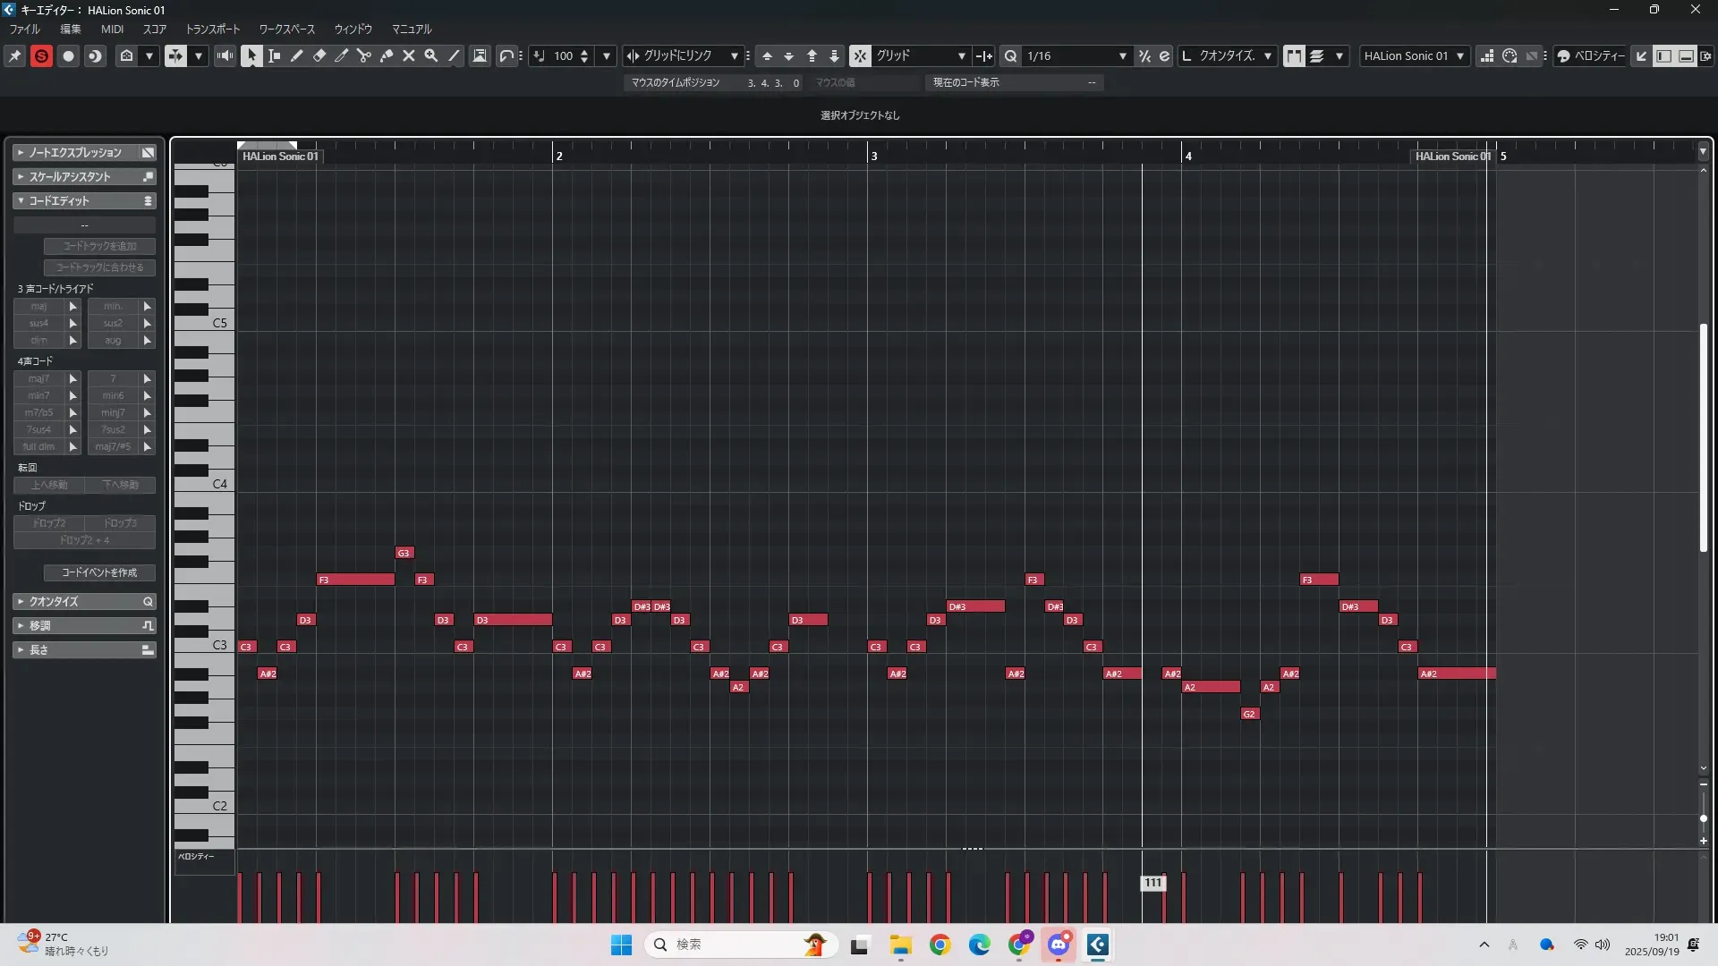1718x966 pixels.
Task: Select the Glue tool
Action: (x=387, y=55)
